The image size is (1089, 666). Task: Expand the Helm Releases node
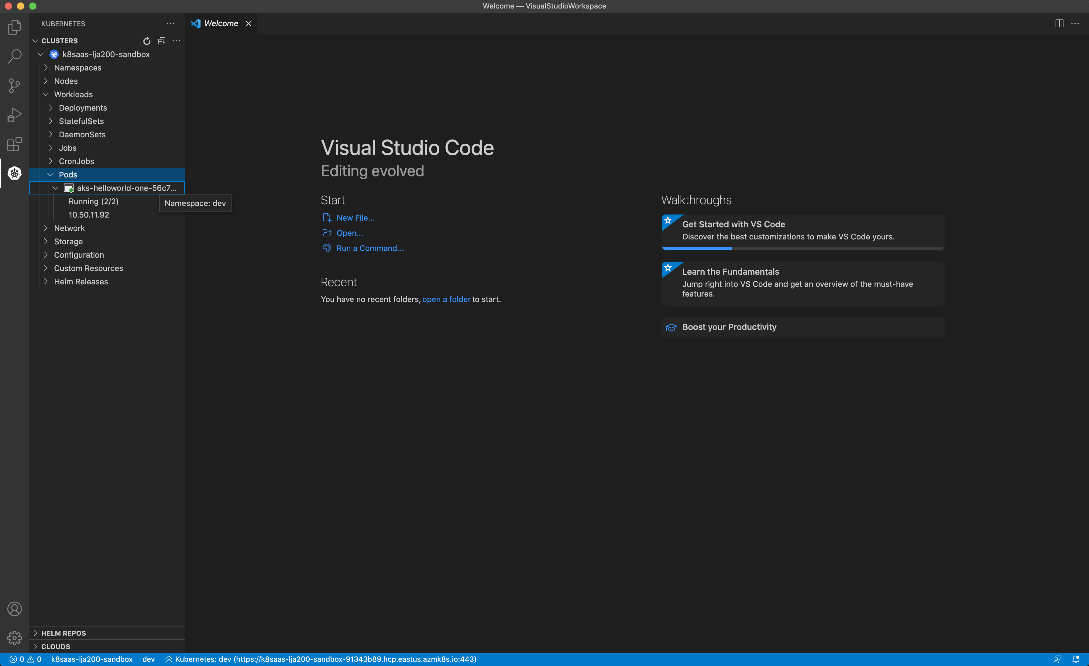(x=46, y=282)
